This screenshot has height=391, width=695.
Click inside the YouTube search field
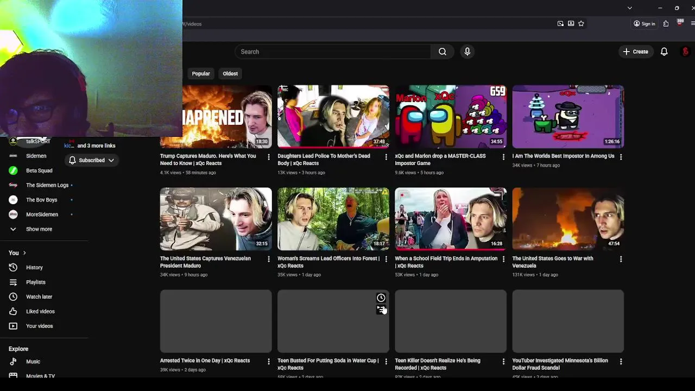coord(333,52)
